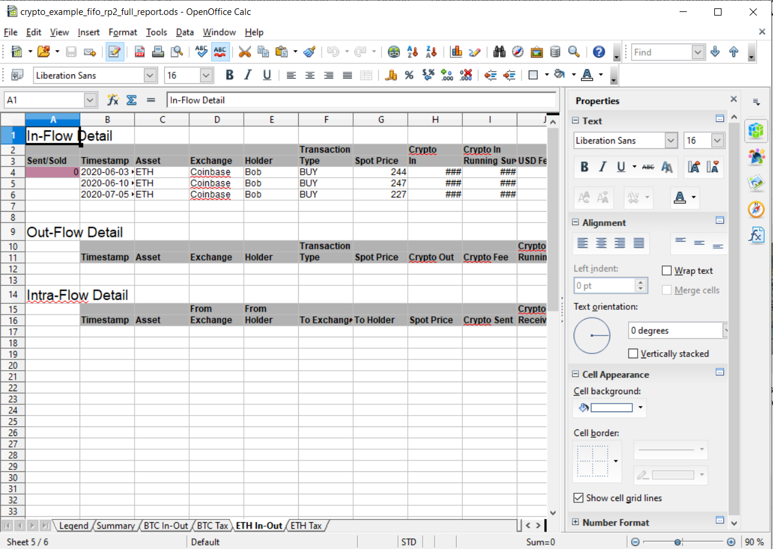Image resolution: width=773 pixels, height=549 pixels.
Task: Open the Gallery icon in the toolbar
Action: 536,52
